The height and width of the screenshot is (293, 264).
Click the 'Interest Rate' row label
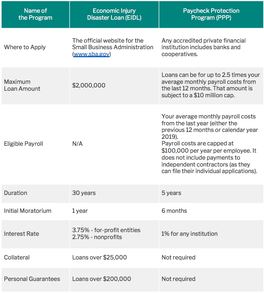point(22,234)
